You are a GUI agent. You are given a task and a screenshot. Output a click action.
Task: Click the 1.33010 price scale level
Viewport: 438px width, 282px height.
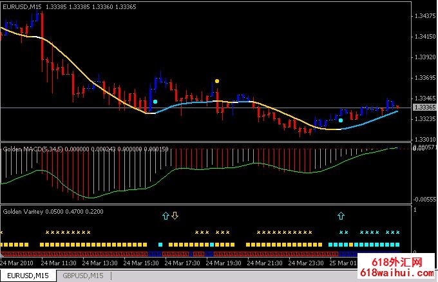[423, 139]
